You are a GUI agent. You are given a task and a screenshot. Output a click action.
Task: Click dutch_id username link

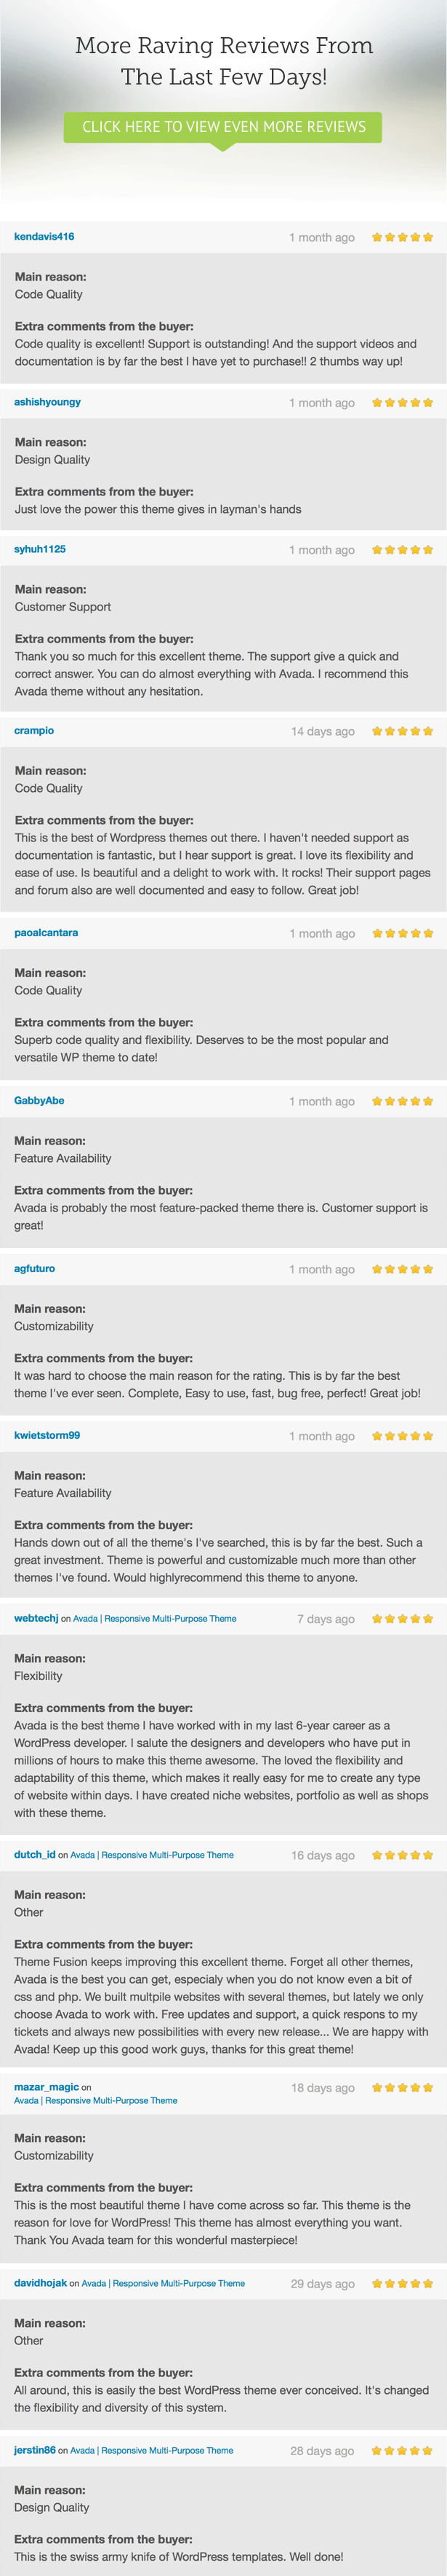(x=35, y=1855)
